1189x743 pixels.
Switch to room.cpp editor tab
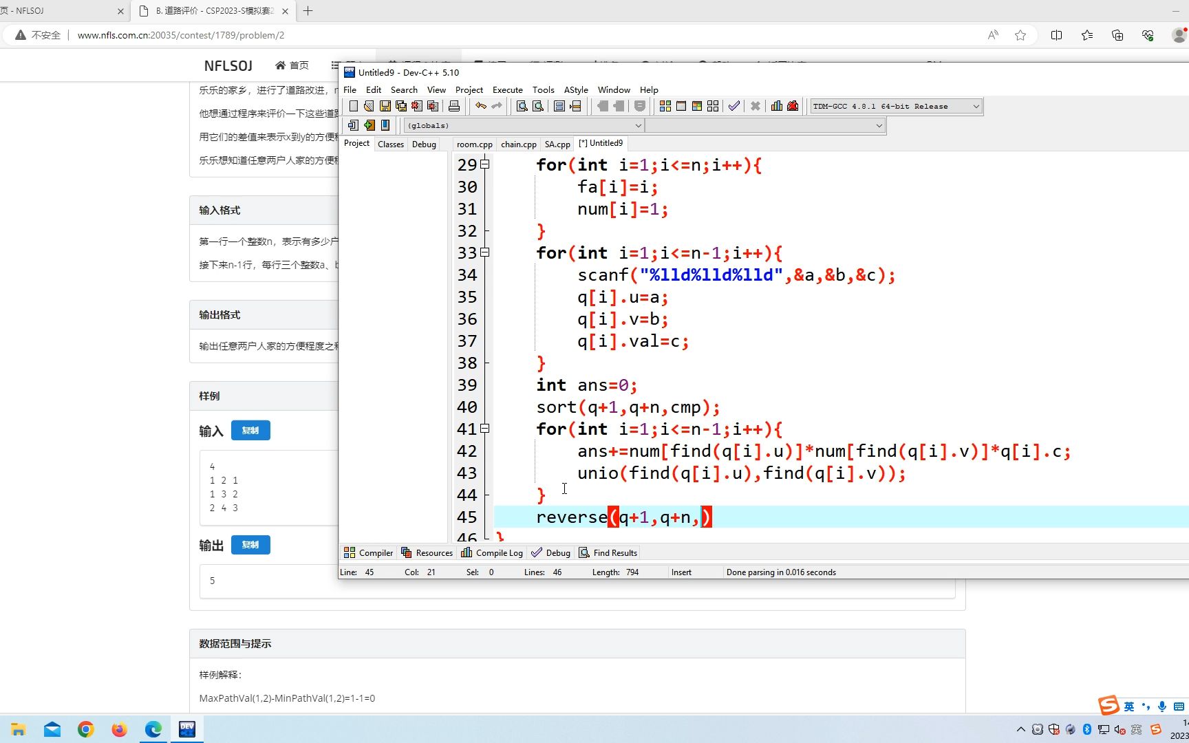click(x=475, y=144)
